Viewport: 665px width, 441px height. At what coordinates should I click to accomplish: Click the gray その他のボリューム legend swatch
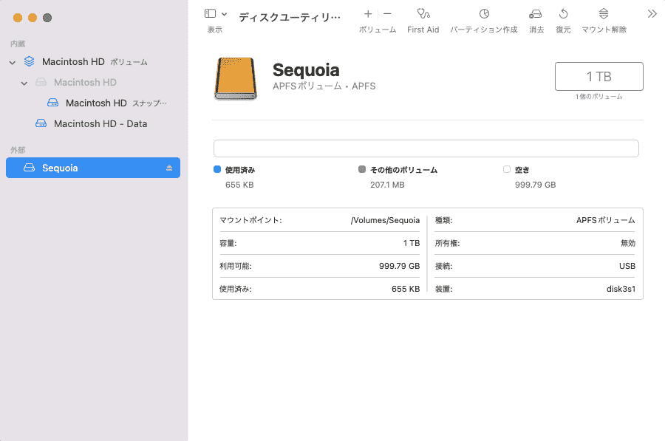click(362, 169)
